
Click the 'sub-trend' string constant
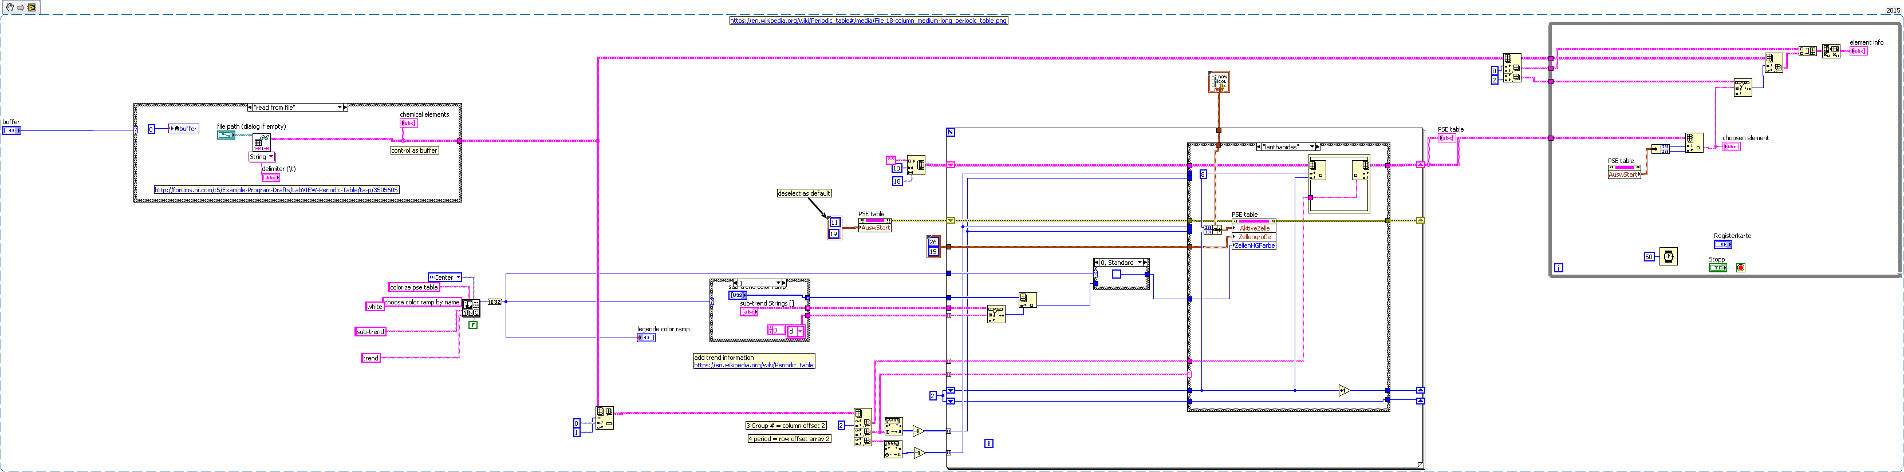tap(370, 332)
